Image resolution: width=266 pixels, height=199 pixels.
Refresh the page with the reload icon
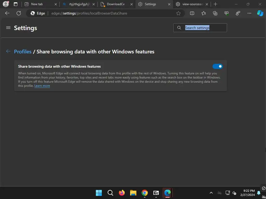click(19, 13)
